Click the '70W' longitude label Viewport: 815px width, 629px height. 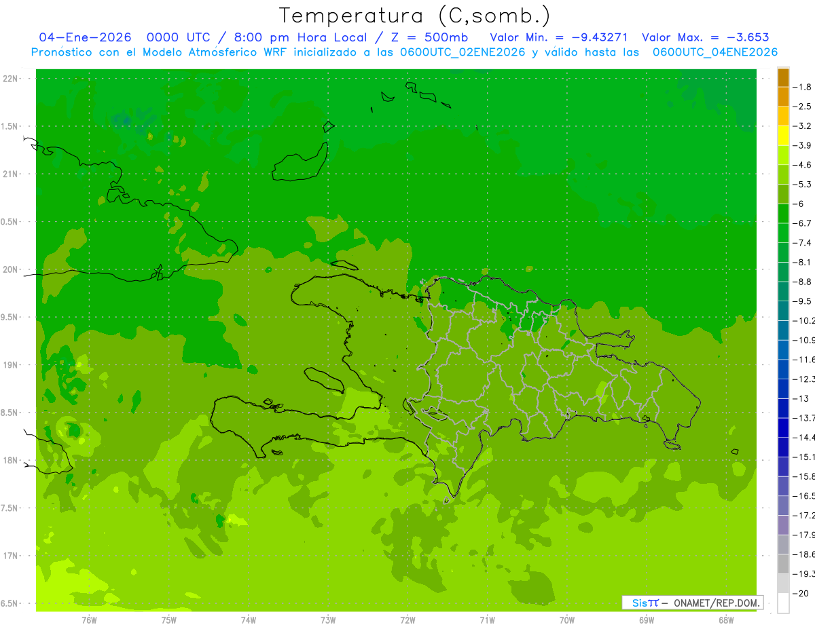[566, 620]
